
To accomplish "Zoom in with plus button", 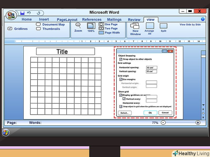I will point(198,122).
